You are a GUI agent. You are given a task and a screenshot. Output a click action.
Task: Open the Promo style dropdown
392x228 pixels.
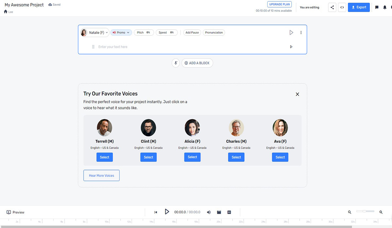click(121, 33)
